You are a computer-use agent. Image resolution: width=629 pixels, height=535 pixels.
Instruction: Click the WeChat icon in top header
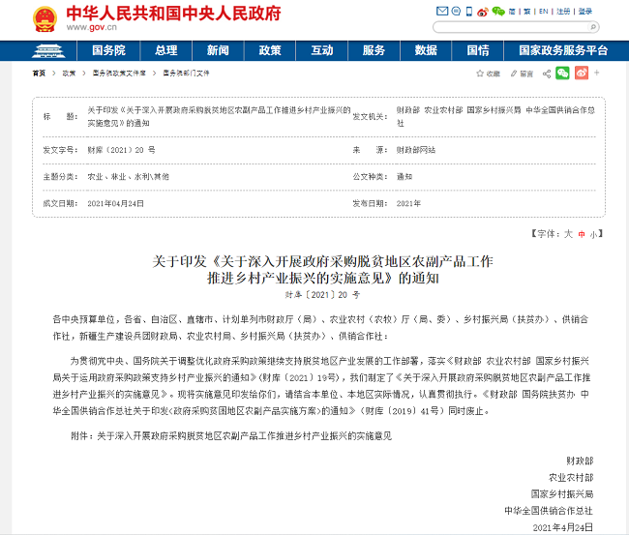tap(498, 12)
